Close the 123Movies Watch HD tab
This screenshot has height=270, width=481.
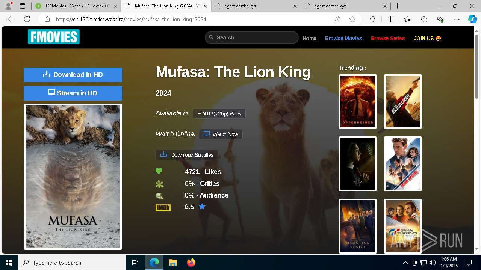click(x=115, y=6)
